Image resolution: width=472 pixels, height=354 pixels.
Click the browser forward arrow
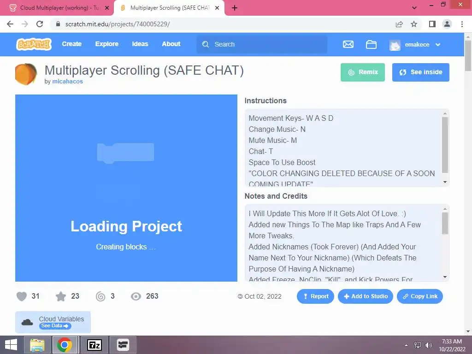(25, 24)
